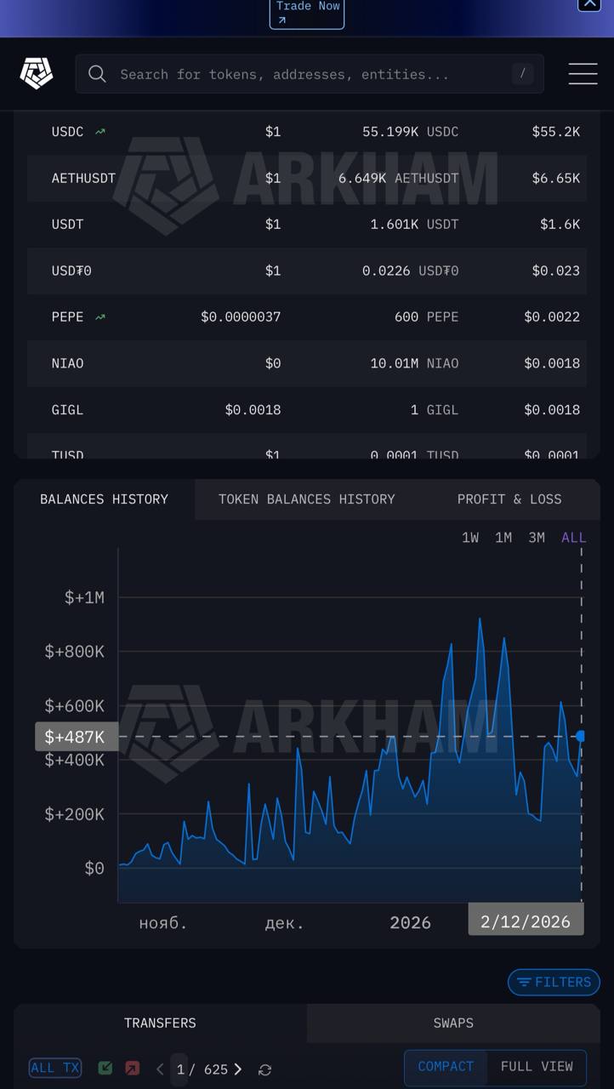This screenshot has height=1089, width=614.
Task: Switch to FULL VIEW mode
Action: (537, 1067)
